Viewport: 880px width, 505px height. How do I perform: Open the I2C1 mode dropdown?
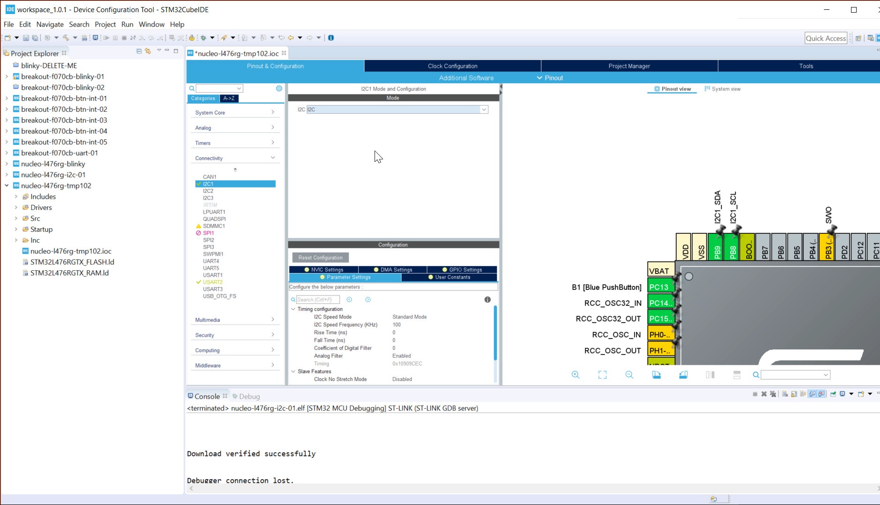coord(483,109)
